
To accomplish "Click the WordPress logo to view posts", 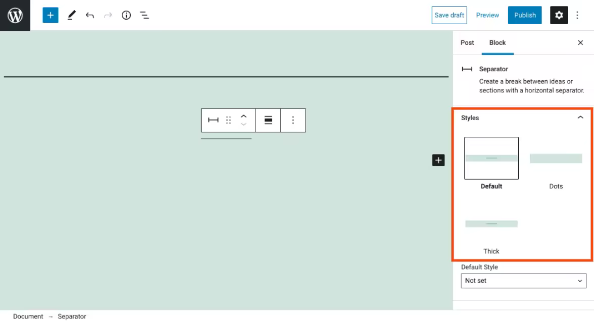I will pyautogui.click(x=15, y=15).
